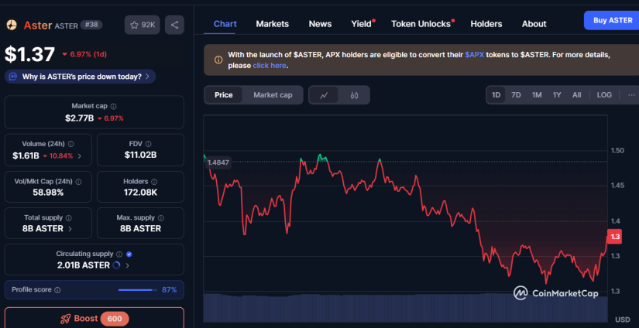Switch to the Markets tab
The width and height of the screenshot is (639, 328).
(x=272, y=24)
